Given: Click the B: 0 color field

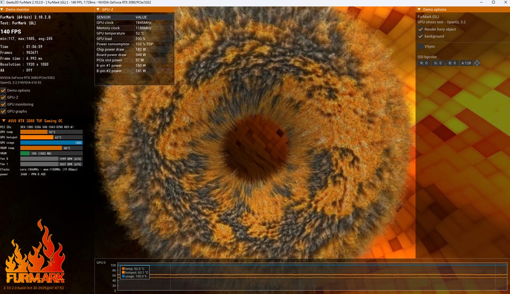Looking at the screenshot, I should pyautogui.click(x=452, y=63).
